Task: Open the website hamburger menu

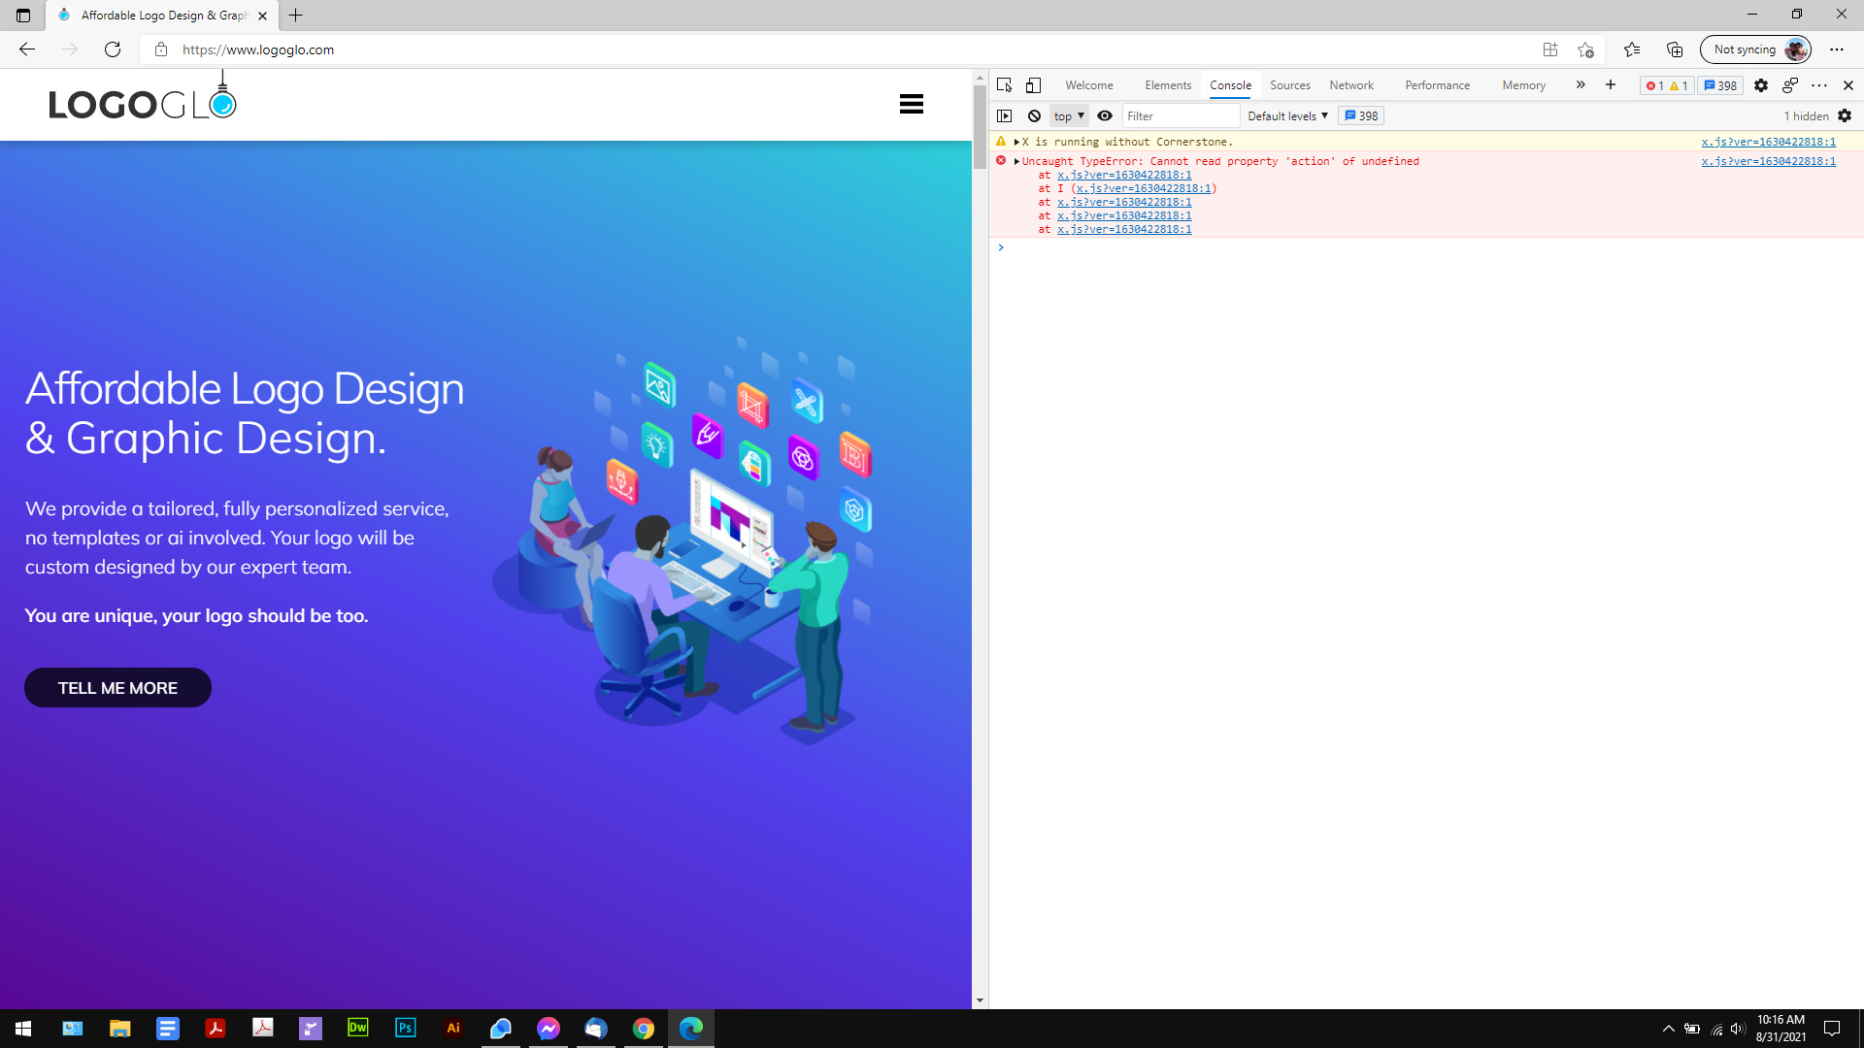Action: click(911, 104)
